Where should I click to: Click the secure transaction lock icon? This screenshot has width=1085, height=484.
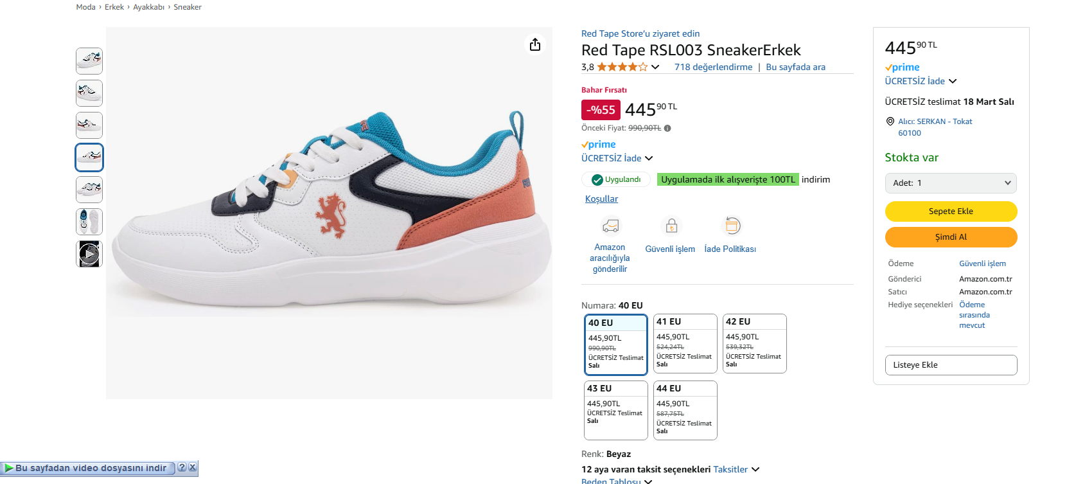point(671,226)
